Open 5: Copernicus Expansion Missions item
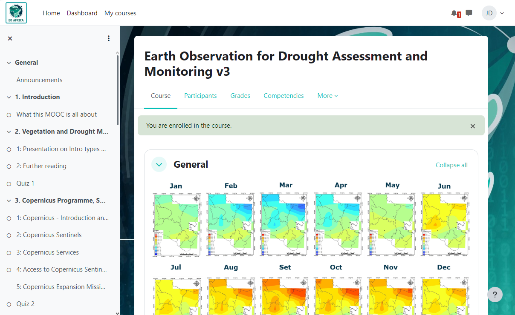This screenshot has height=315, width=515. coord(61,287)
